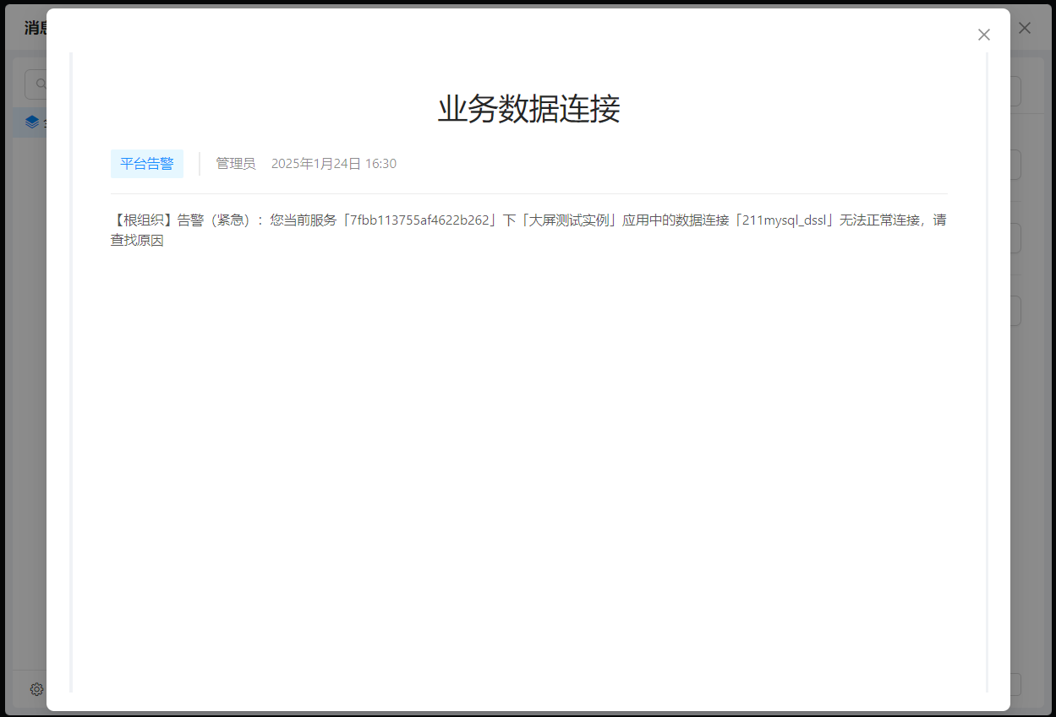Close the 业务数据连接 message dialog
The height and width of the screenshot is (717, 1056).
[x=983, y=35]
